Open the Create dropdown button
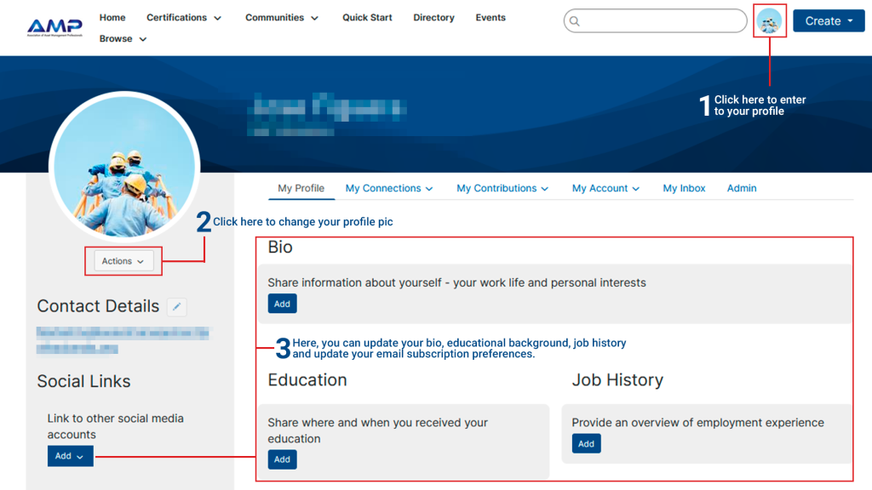The width and height of the screenshot is (872, 490). pyautogui.click(x=828, y=21)
